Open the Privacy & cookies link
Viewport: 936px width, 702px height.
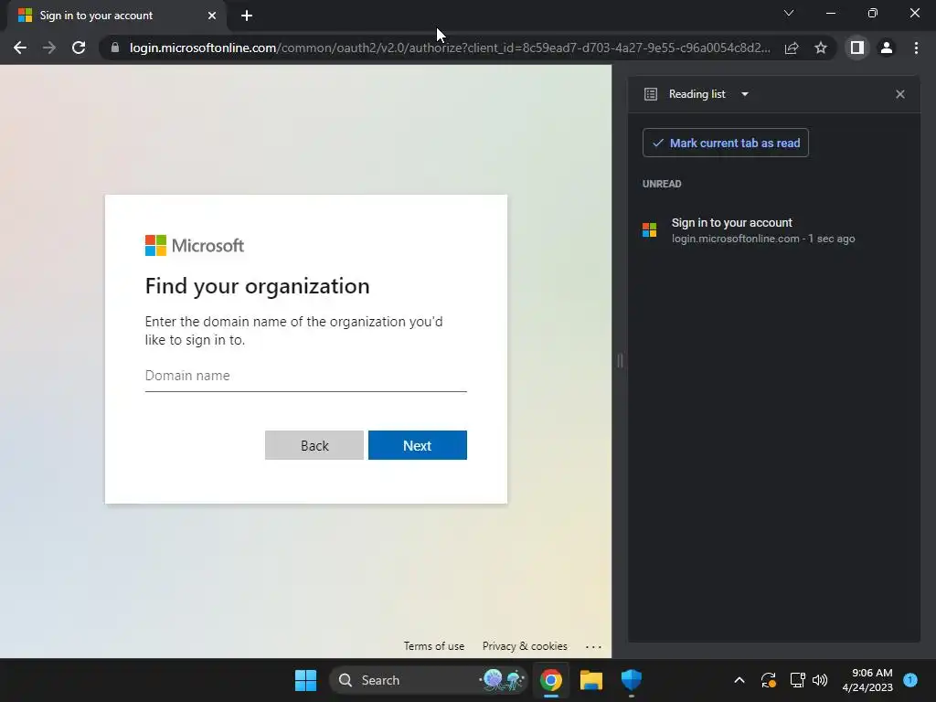(x=525, y=646)
